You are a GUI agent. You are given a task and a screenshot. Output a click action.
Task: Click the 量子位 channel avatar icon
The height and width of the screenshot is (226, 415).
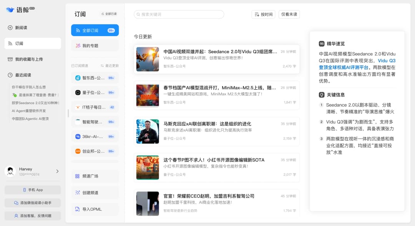78,93
